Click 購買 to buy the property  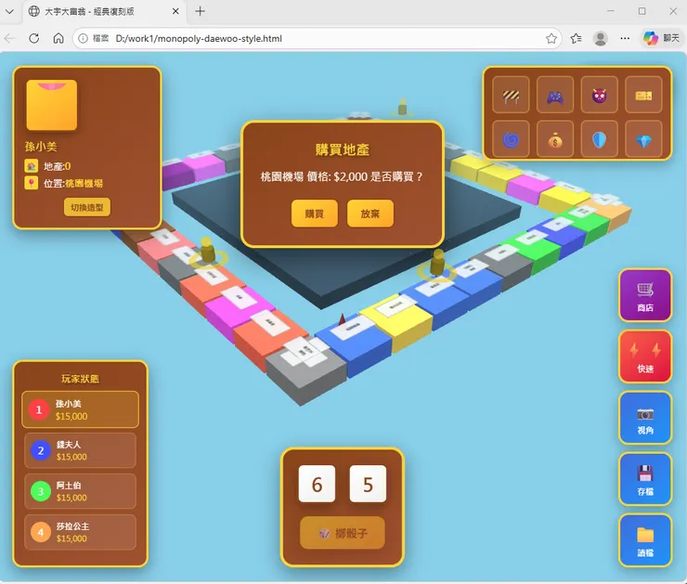tap(314, 214)
